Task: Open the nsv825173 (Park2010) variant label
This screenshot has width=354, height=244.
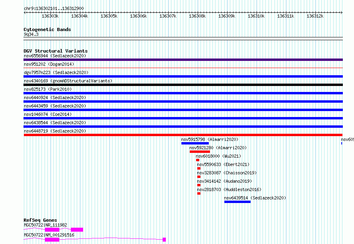Action: coord(48,89)
